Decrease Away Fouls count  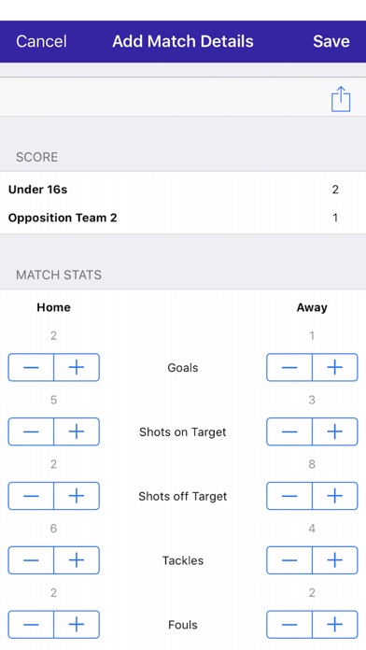(289, 624)
